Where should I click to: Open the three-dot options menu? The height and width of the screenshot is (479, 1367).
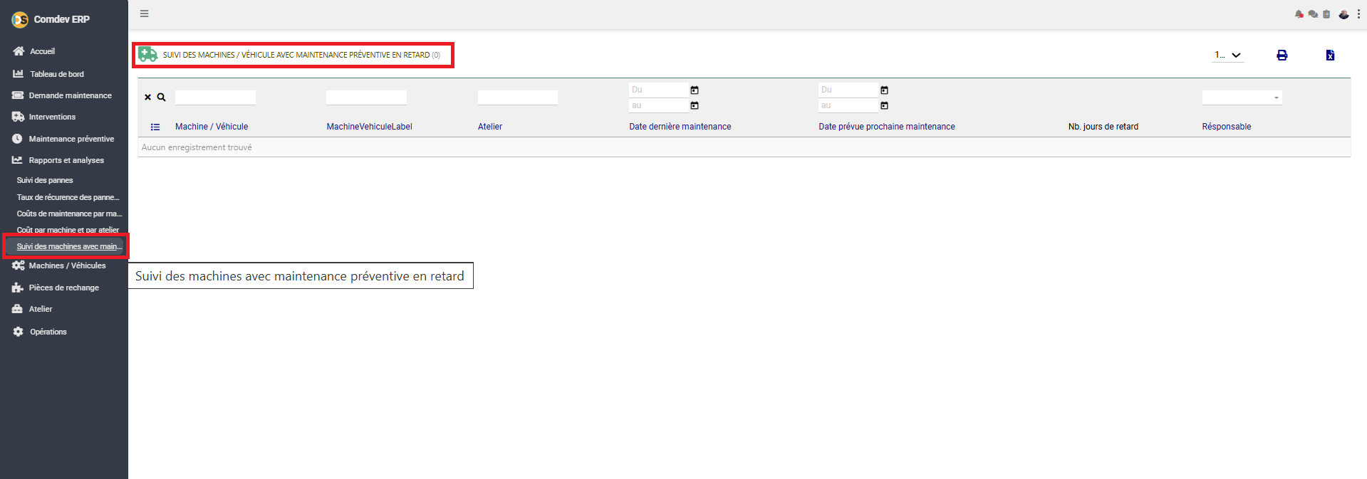[x=1358, y=14]
